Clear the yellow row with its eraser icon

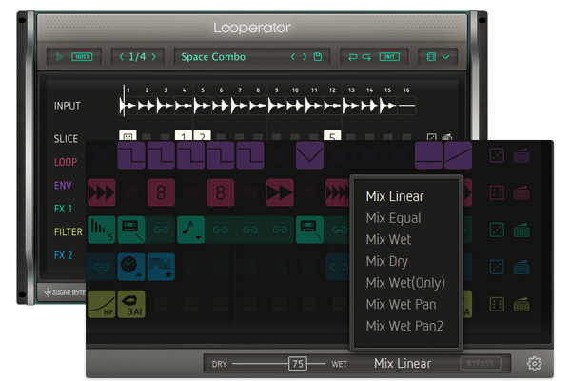[x=522, y=304]
